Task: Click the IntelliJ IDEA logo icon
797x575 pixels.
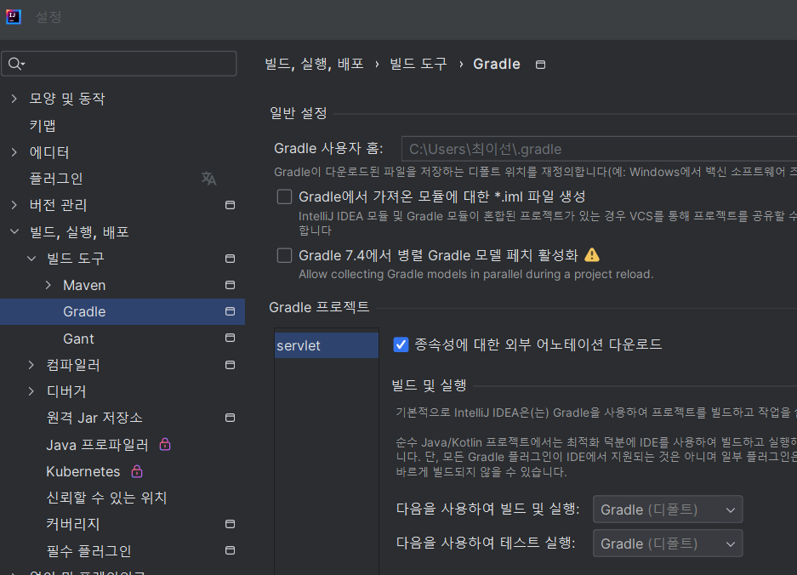Action: [x=14, y=17]
